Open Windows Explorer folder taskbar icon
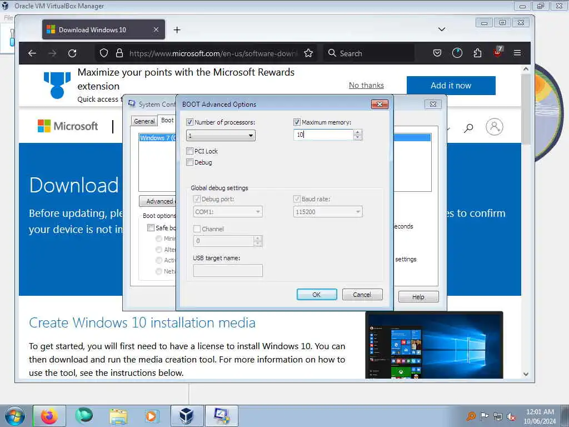 (118, 416)
